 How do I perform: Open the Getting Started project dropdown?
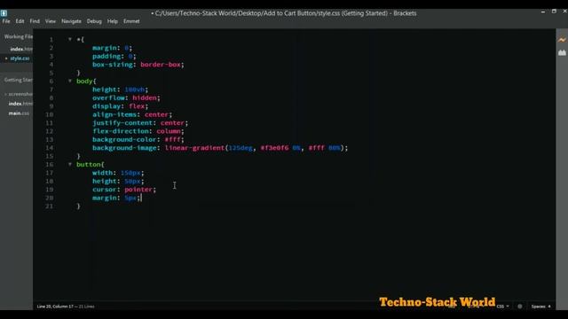pyautogui.click(x=18, y=80)
